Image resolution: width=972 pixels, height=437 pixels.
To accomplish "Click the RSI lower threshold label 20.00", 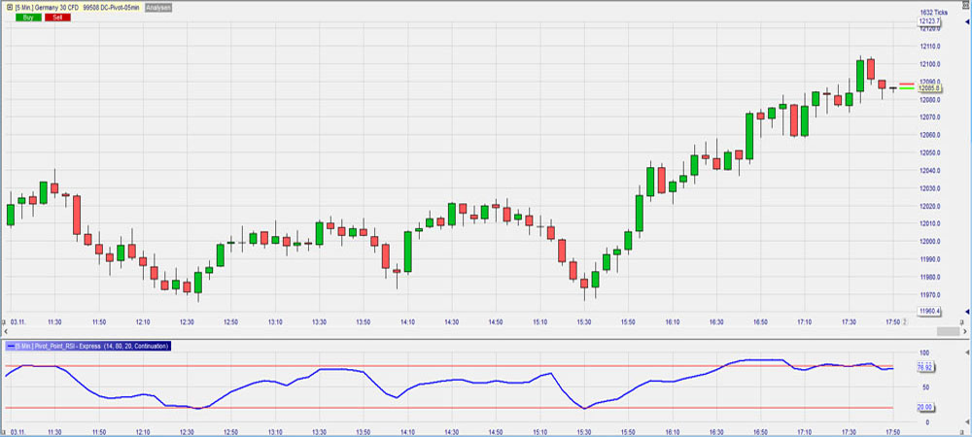I will click(926, 408).
